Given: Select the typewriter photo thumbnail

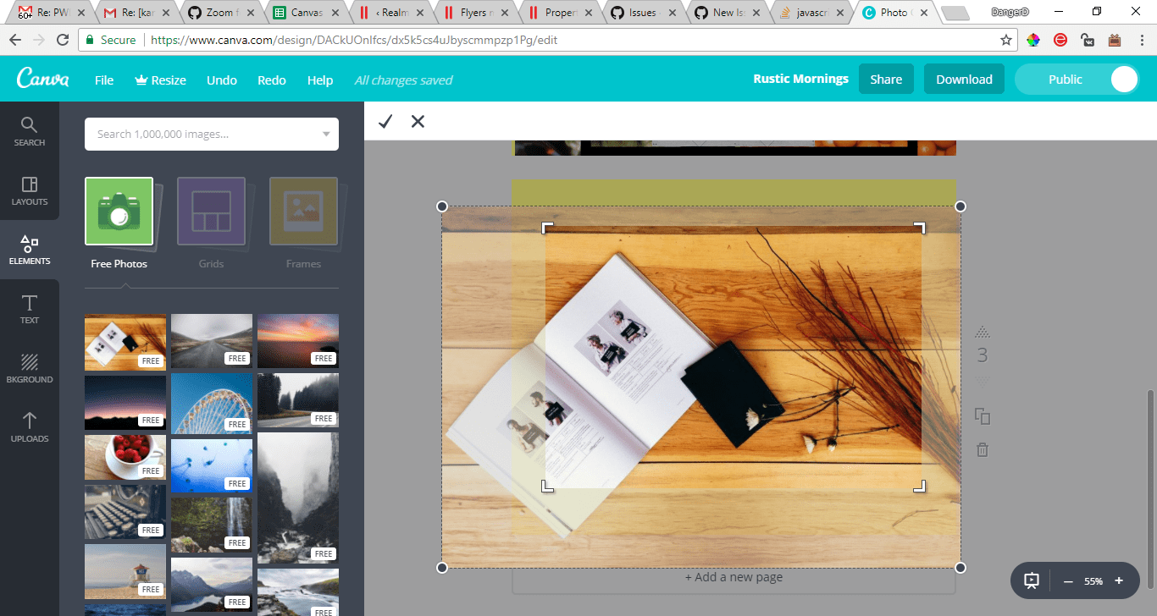Looking at the screenshot, I should tap(125, 511).
